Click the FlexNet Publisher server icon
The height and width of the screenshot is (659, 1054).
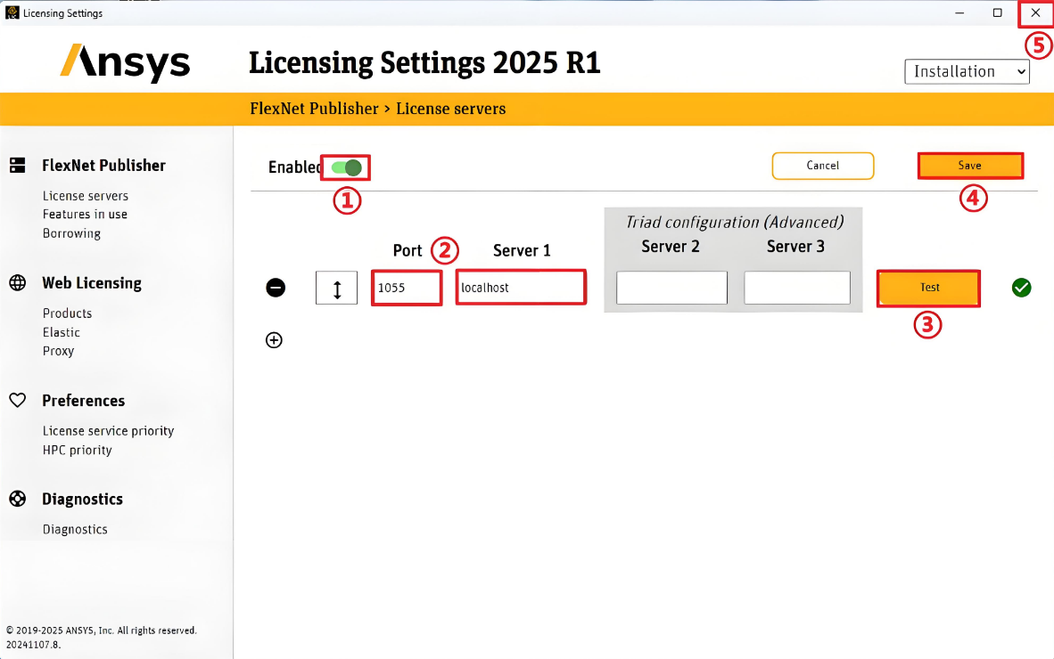[x=18, y=165]
